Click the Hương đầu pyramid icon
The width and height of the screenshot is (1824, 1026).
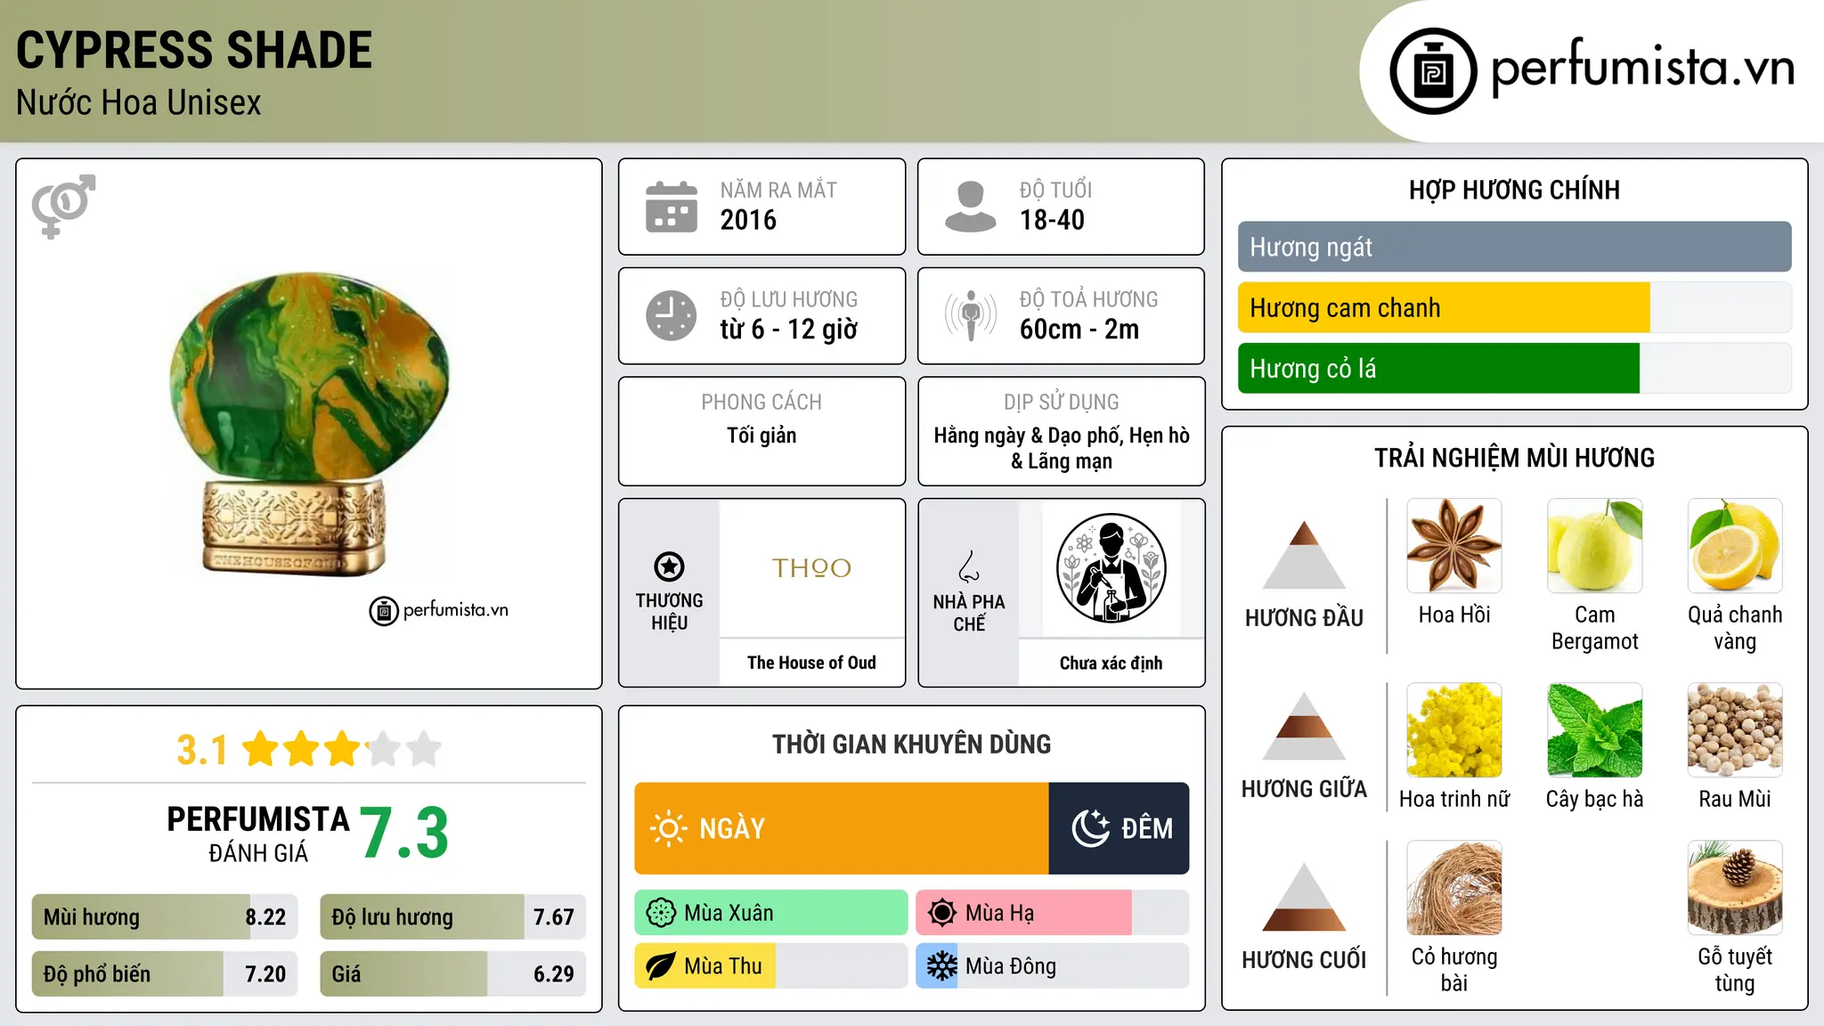click(1304, 555)
